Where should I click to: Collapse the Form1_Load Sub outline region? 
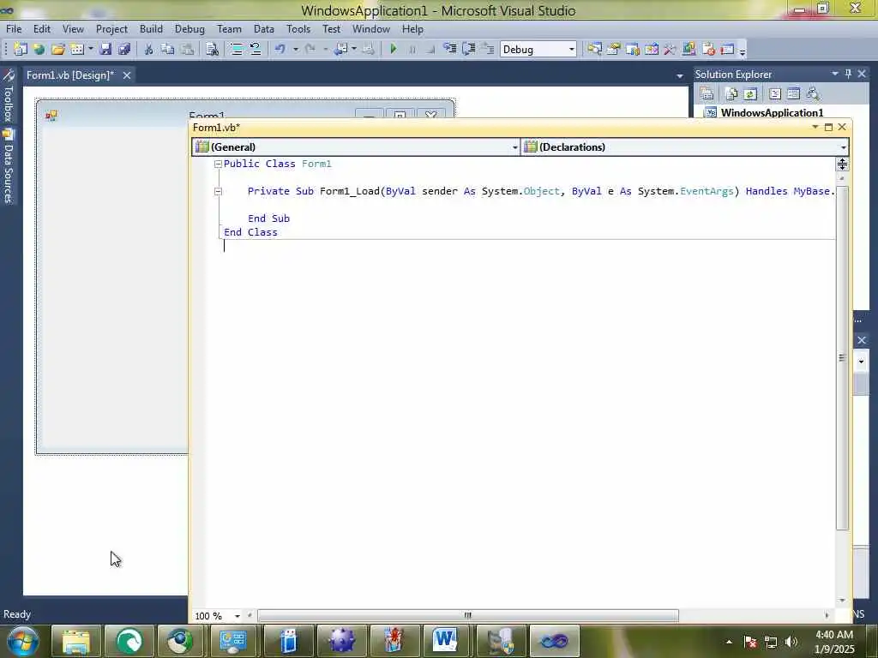click(x=218, y=191)
